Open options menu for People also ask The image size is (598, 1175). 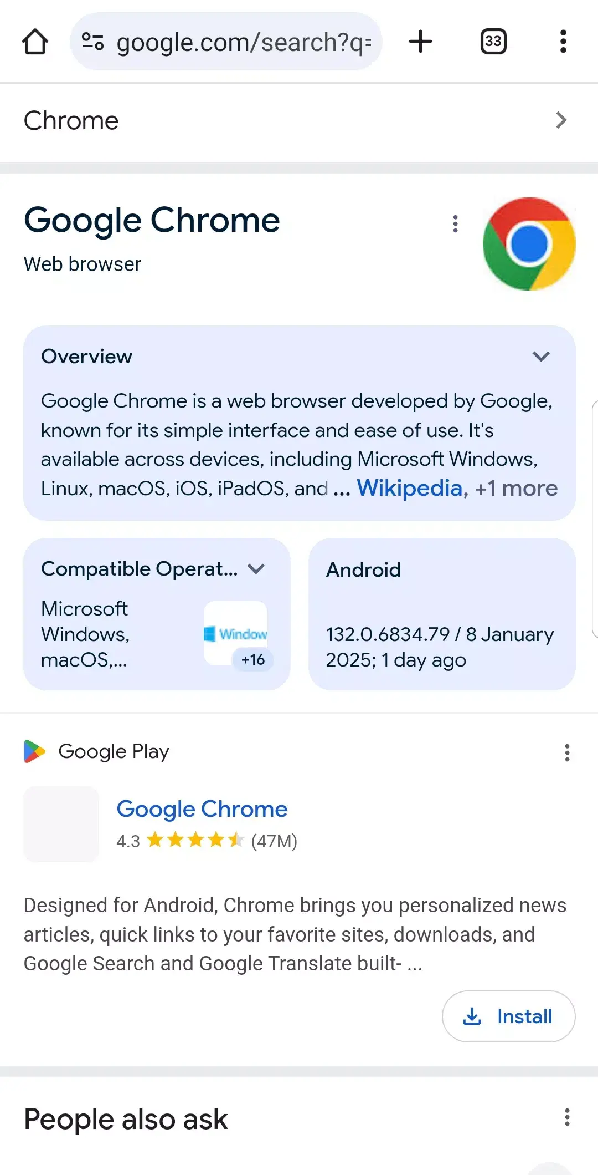(566, 1118)
